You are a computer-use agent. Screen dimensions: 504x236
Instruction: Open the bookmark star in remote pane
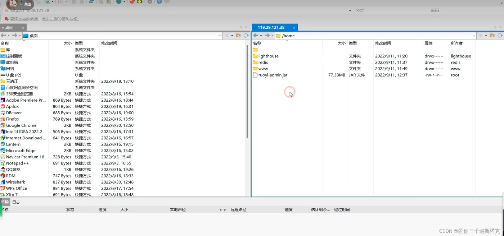pos(481,36)
